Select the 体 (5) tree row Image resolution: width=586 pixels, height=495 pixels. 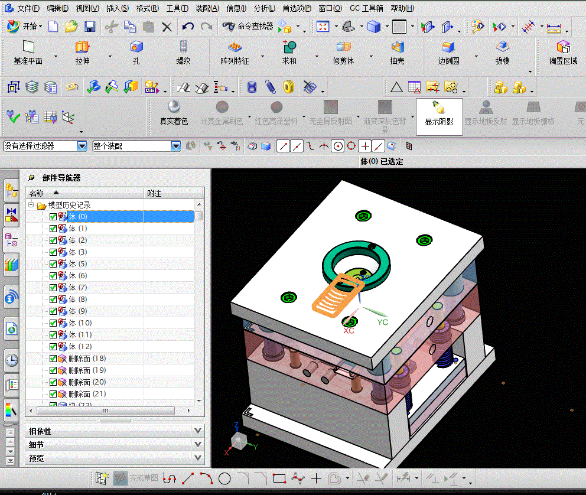pos(110,264)
